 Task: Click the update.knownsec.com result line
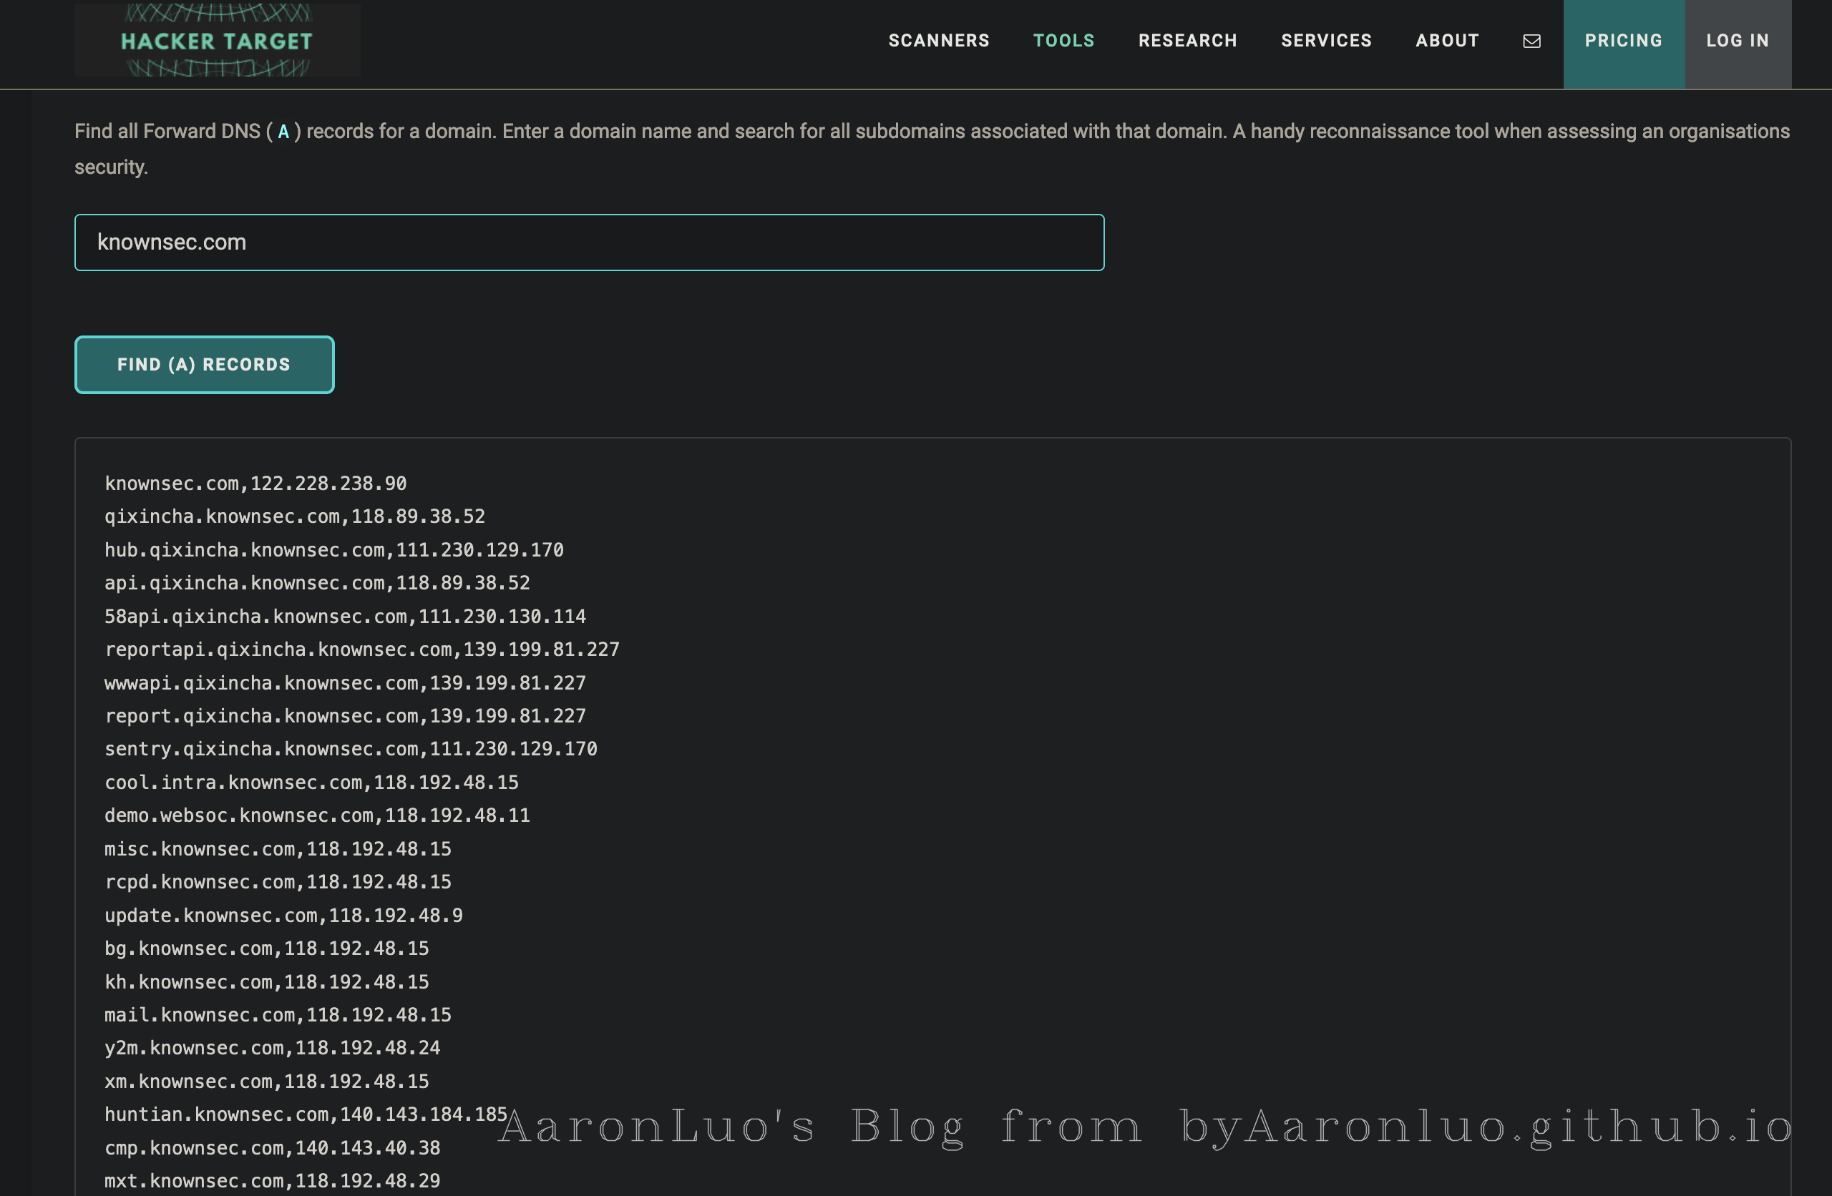[x=283, y=915]
